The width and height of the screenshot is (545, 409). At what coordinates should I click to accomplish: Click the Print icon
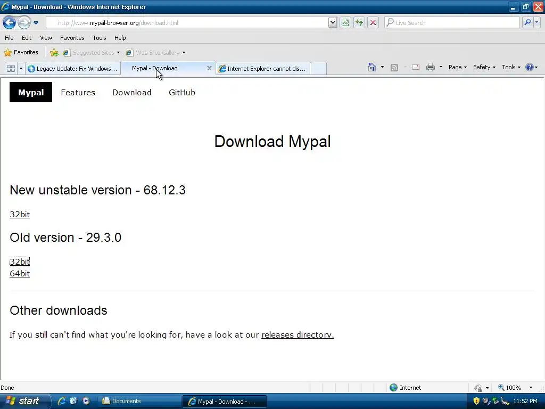point(431,67)
